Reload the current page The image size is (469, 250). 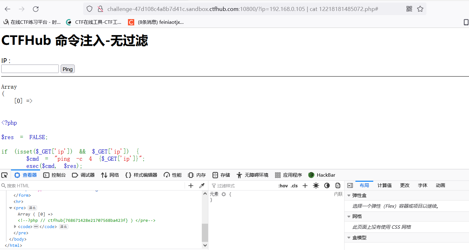pos(36,9)
